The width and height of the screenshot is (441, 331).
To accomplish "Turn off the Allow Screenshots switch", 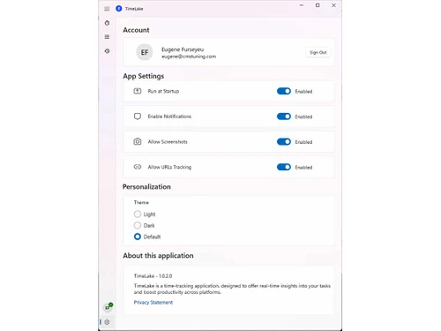I will [284, 142].
